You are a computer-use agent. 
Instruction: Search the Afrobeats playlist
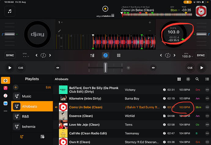click(x=197, y=79)
